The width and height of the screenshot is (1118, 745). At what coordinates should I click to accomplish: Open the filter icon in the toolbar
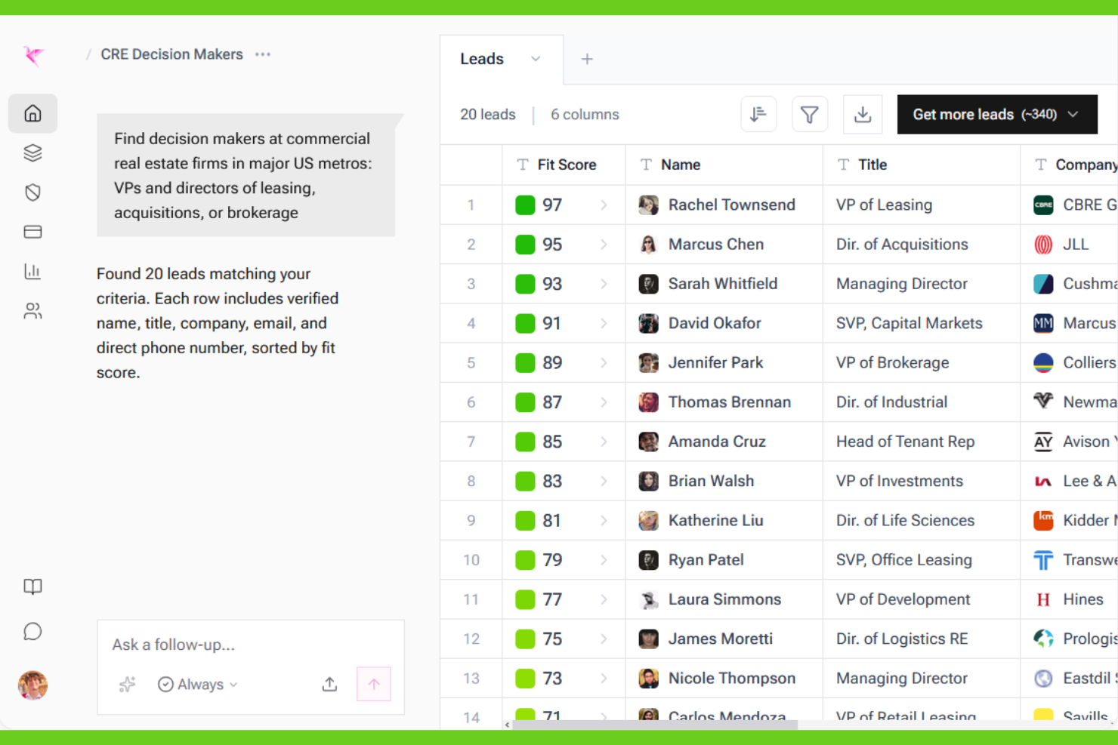(810, 114)
